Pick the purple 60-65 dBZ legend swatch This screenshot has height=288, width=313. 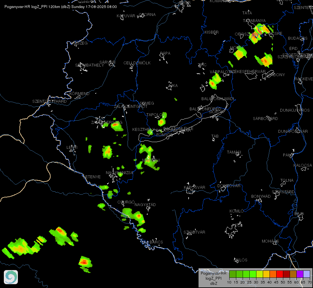click(300, 274)
